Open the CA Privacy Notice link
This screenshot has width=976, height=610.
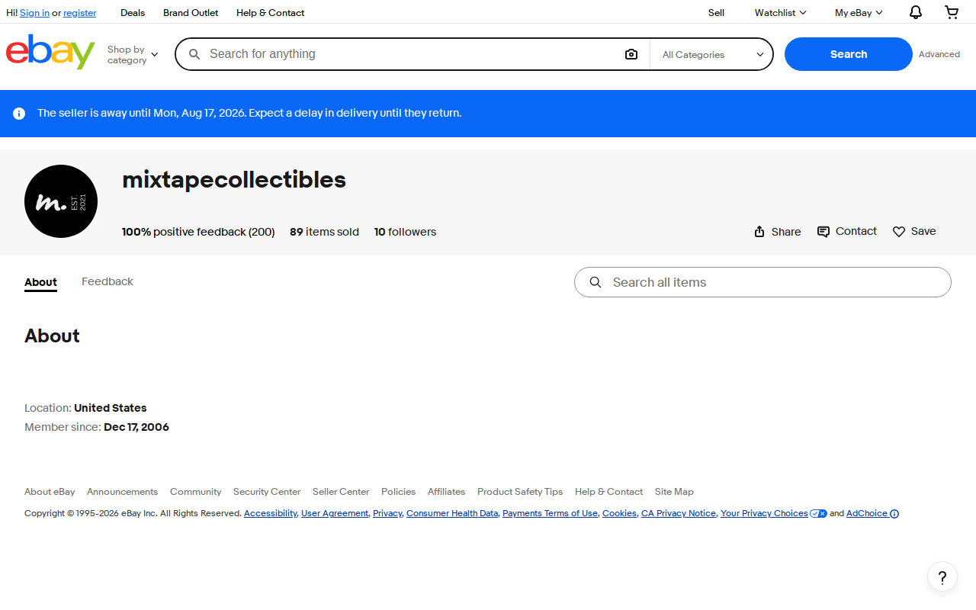[x=679, y=514]
